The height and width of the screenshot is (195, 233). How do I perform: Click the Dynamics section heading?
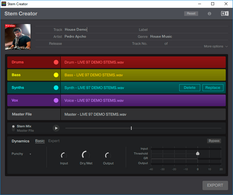coord(21,141)
